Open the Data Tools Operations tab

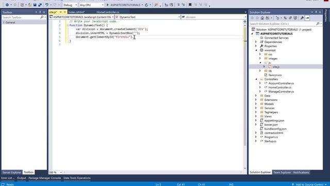point(77,178)
